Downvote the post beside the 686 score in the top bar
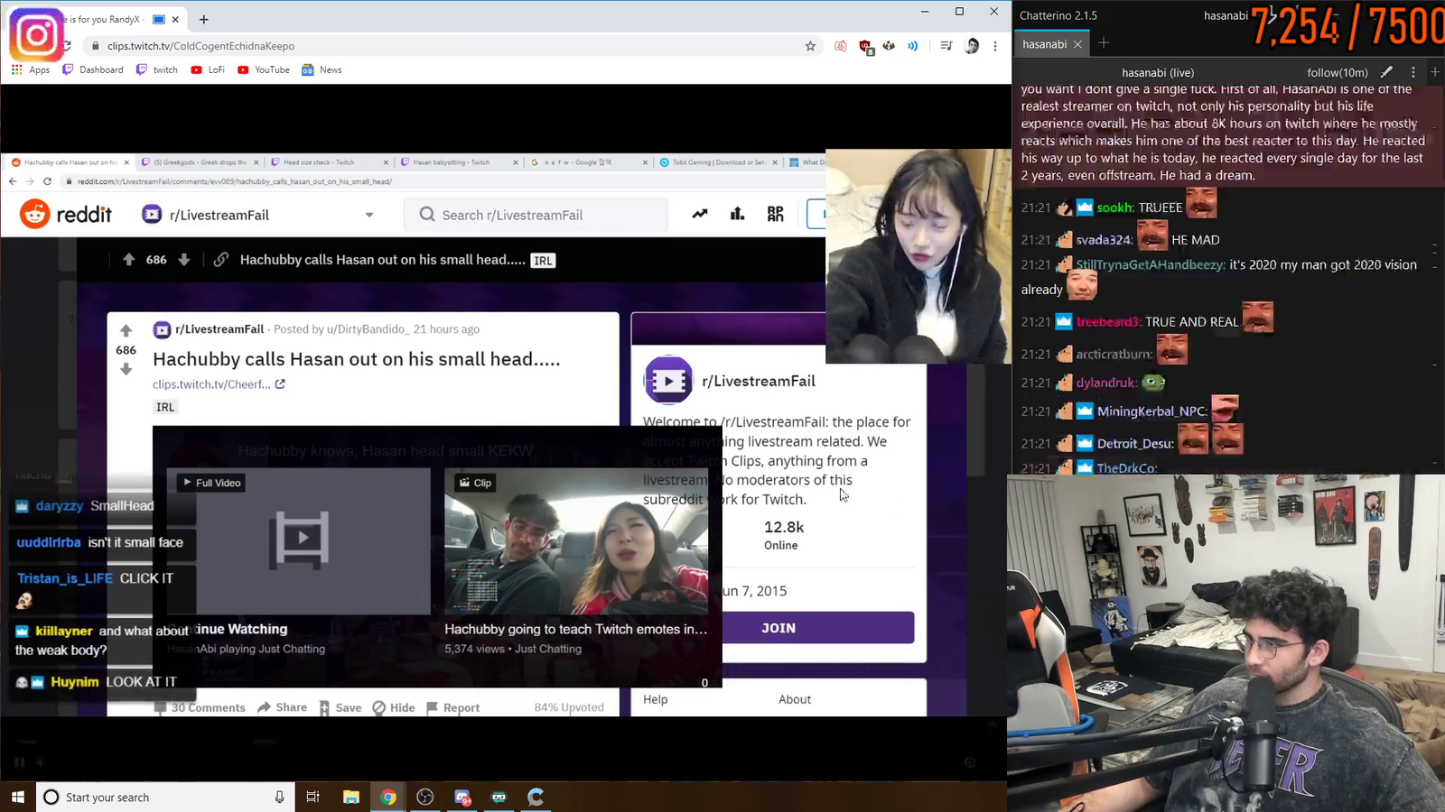This screenshot has height=812, width=1445. [184, 260]
